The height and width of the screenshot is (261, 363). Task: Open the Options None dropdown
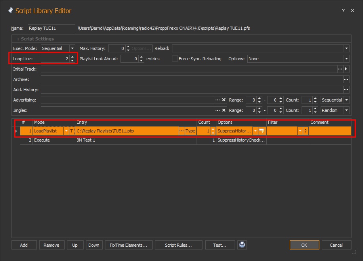[346, 59]
